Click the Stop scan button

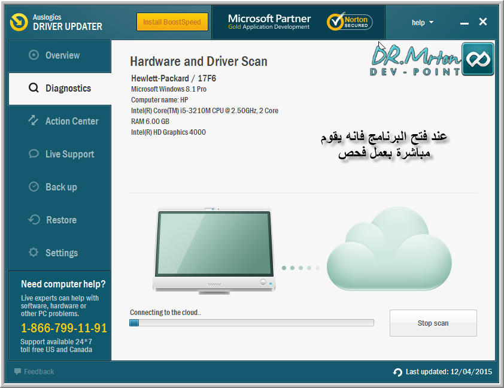point(433,323)
